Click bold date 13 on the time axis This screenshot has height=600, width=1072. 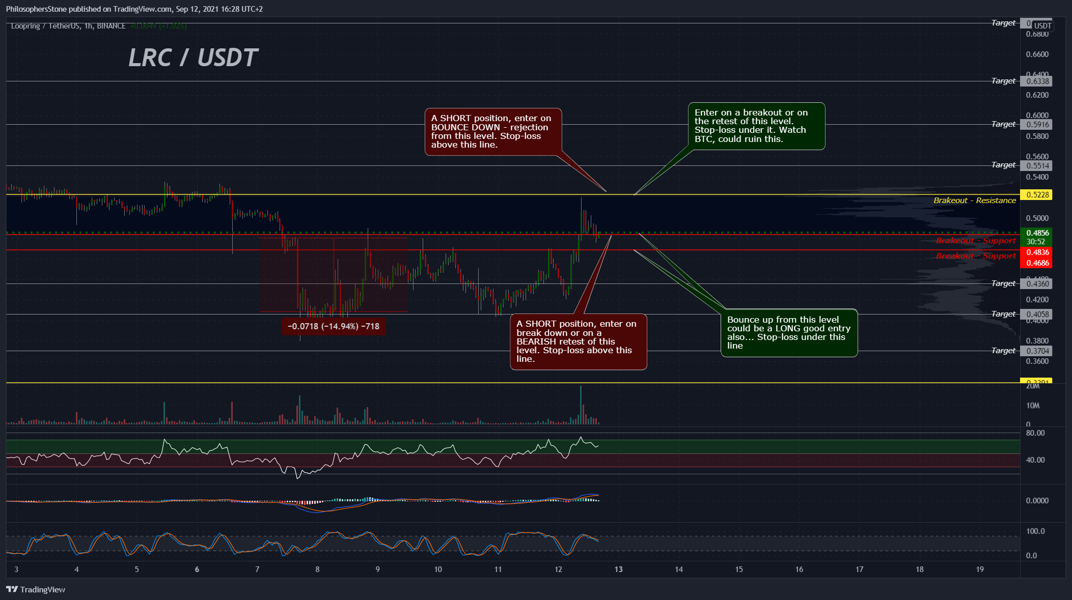point(619,569)
